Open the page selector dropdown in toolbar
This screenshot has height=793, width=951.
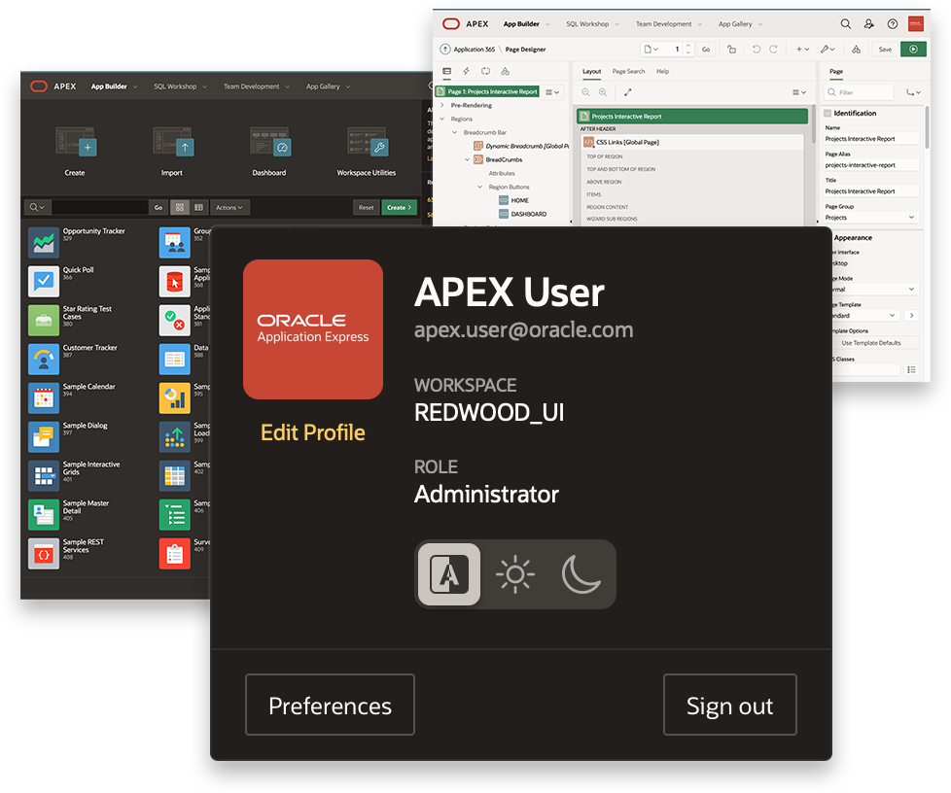coord(652,50)
